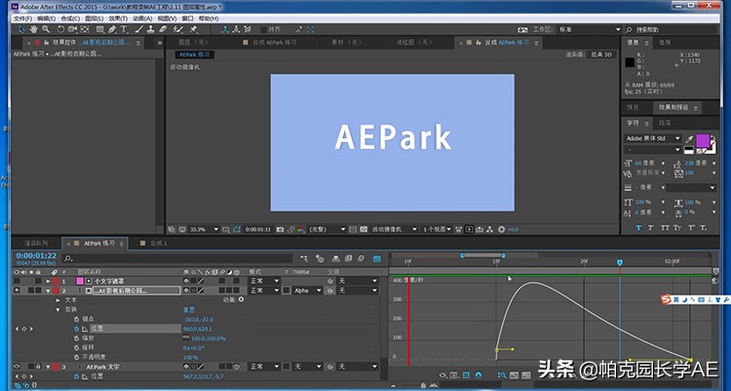This screenshot has height=391, width=731.
Task: Click the all caps TT icon
Action: [665, 228]
